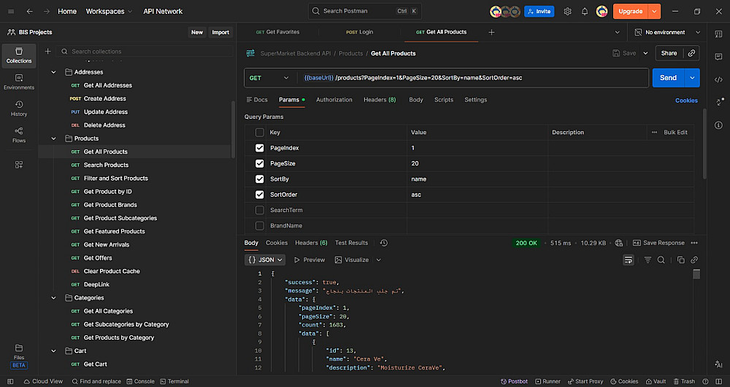730x387 pixels.
Task: Open the Flows sidebar panel
Action: click(x=19, y=135)
